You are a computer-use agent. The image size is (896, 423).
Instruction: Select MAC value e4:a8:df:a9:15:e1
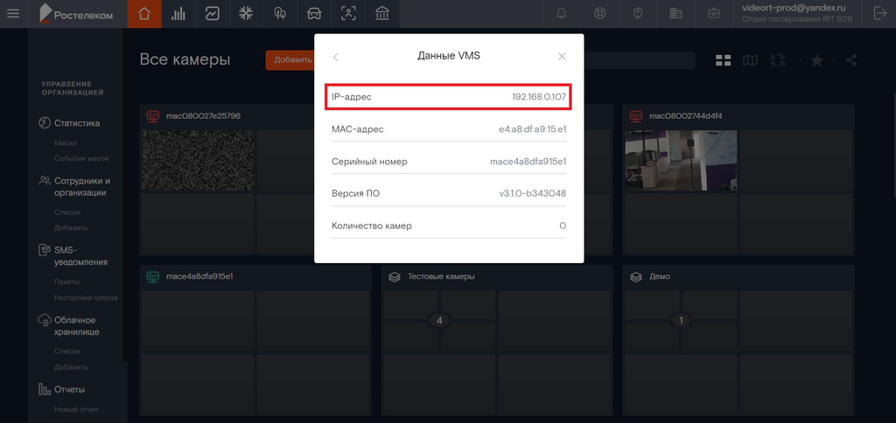[x=533, y=129]
